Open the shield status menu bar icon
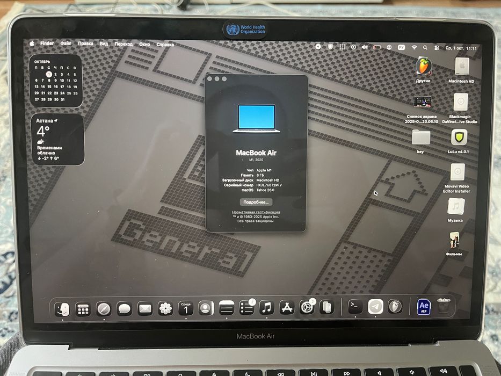The image size is (501, 376). pyautogui.click(x=330, y=47)
